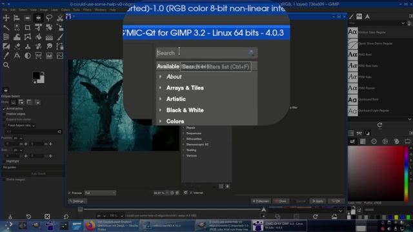Screen dimensions: 413x232
Task: Select the Quicksand Bold font
Action: (368, 99)
